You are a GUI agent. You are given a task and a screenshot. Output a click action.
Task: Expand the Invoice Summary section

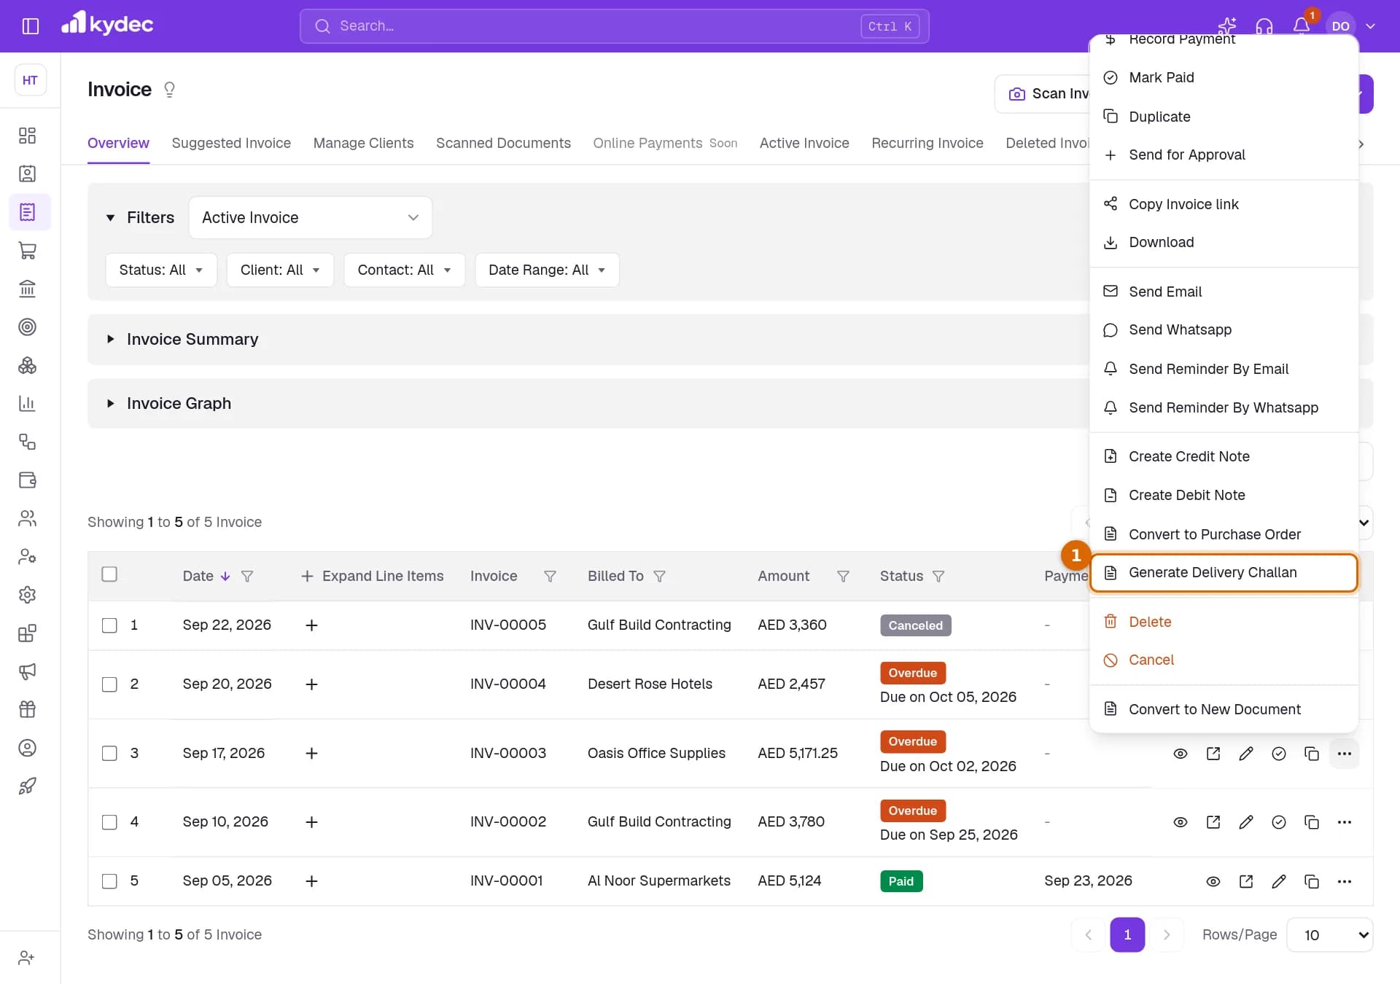(192, 339)
